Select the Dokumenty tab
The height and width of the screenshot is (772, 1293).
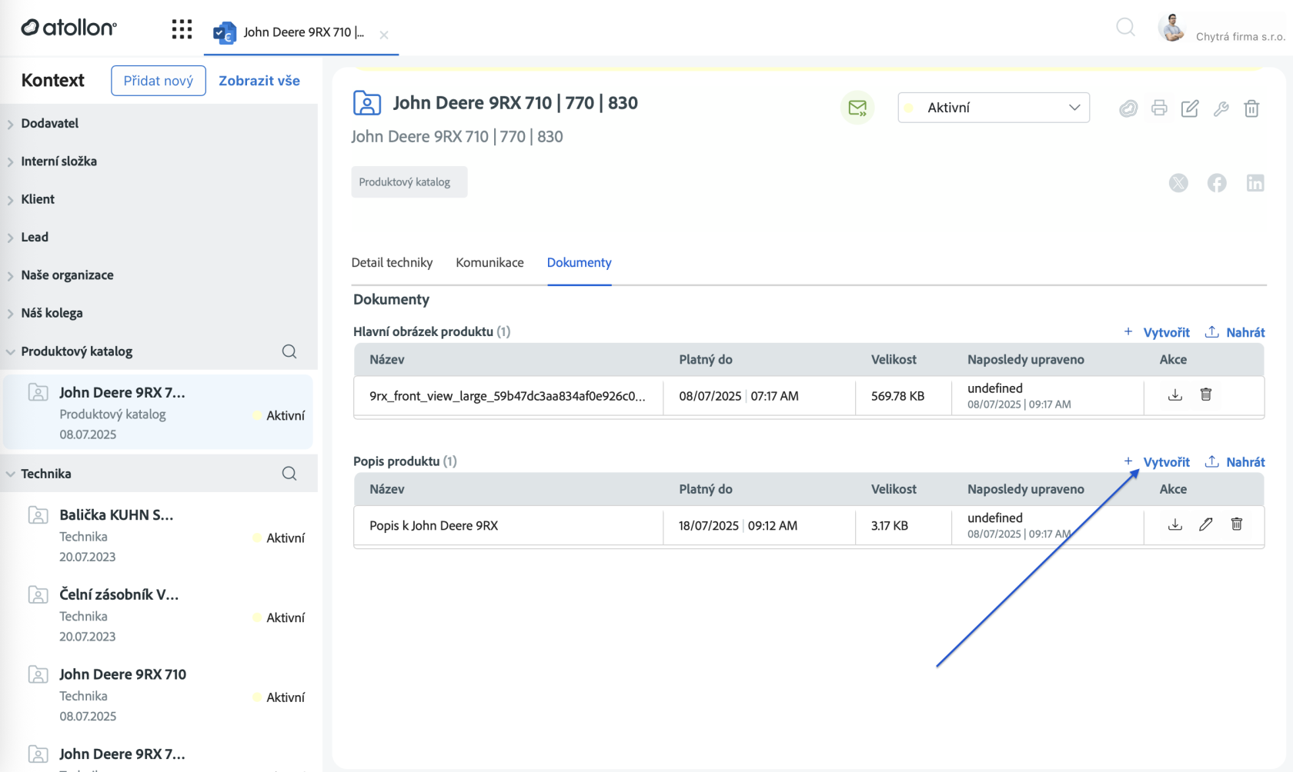coord(579,262)
